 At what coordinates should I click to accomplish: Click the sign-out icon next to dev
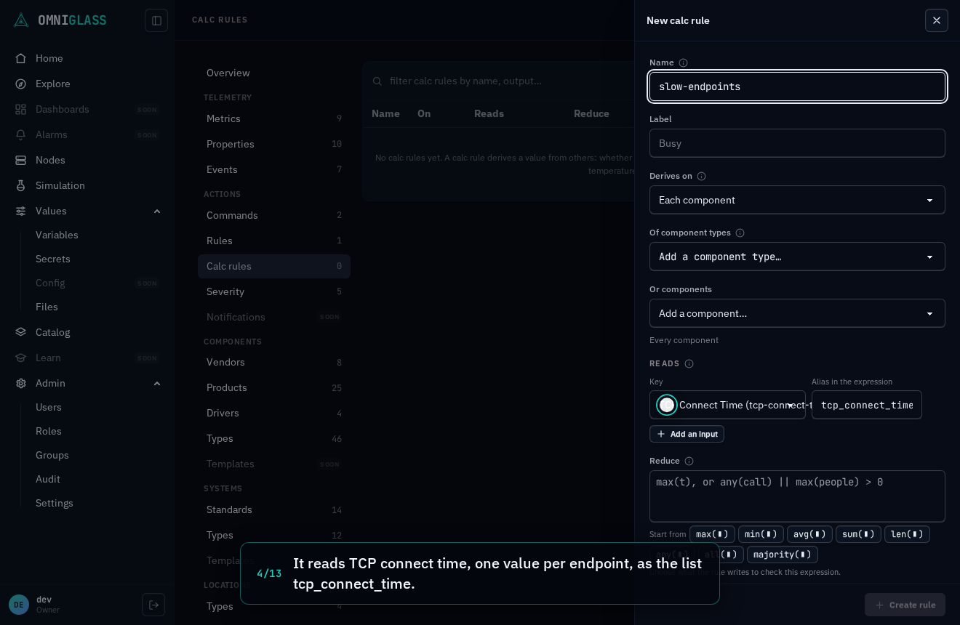153,605
